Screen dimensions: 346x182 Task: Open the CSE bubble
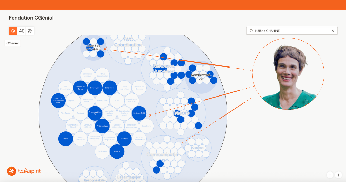(x=117, y=100)
